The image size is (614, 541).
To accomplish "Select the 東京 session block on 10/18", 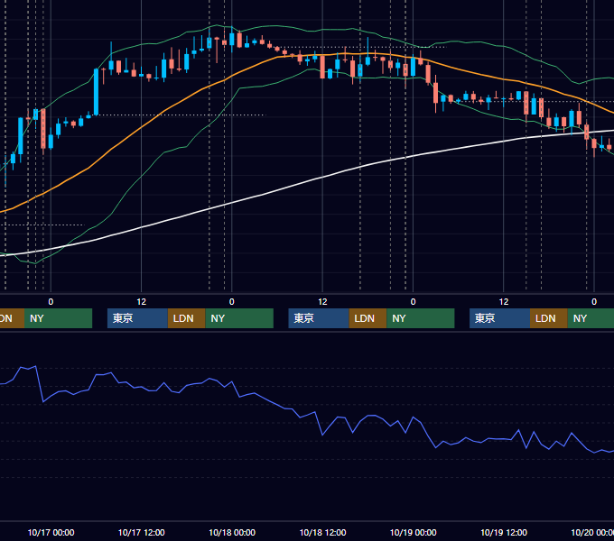I will pos(319,318).
